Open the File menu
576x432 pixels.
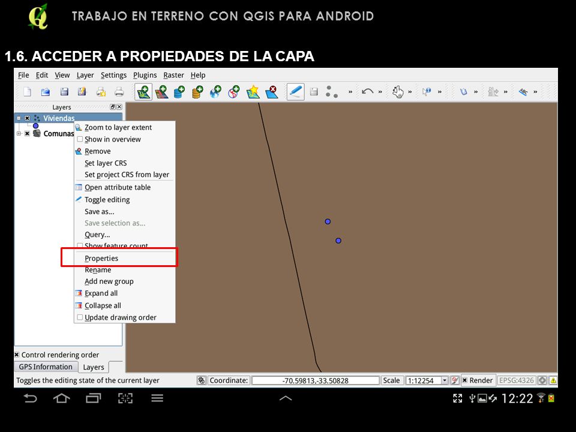pyautogui.click(x=23, y=75)
